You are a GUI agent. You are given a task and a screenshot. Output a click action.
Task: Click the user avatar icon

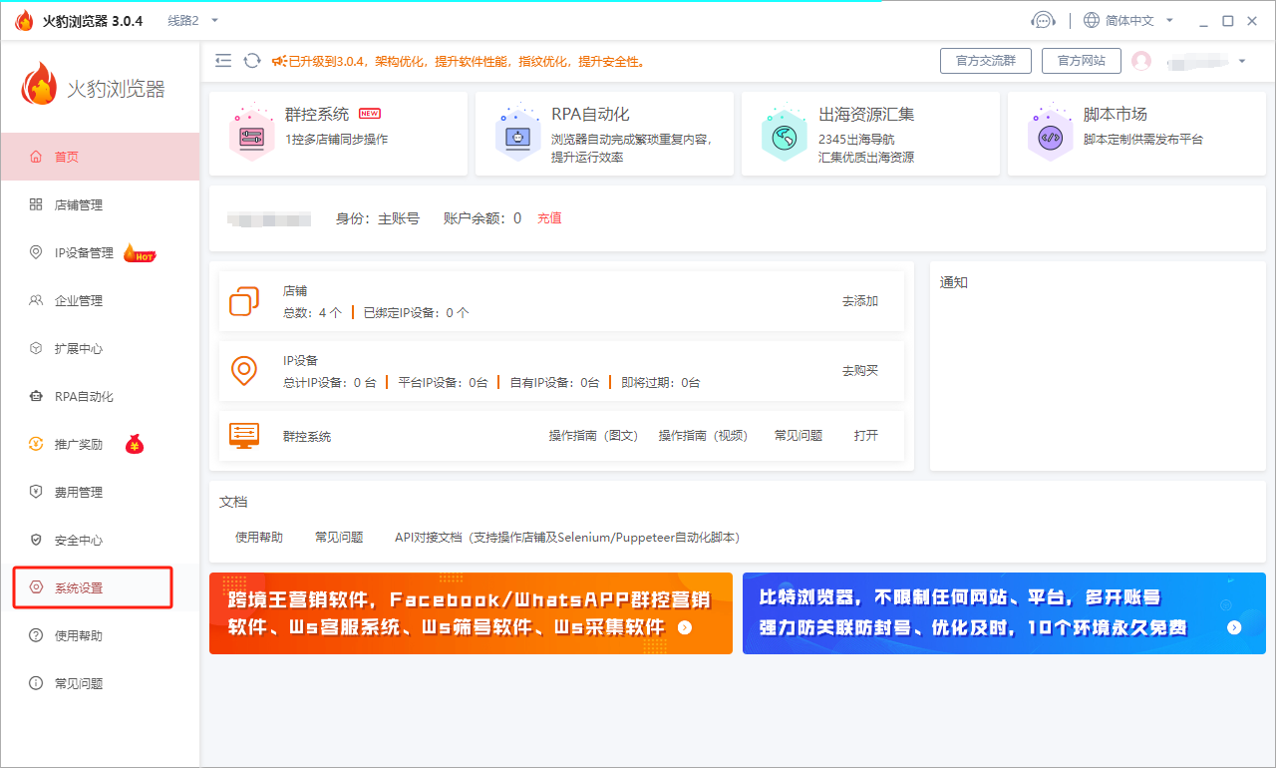(1141, 61)
